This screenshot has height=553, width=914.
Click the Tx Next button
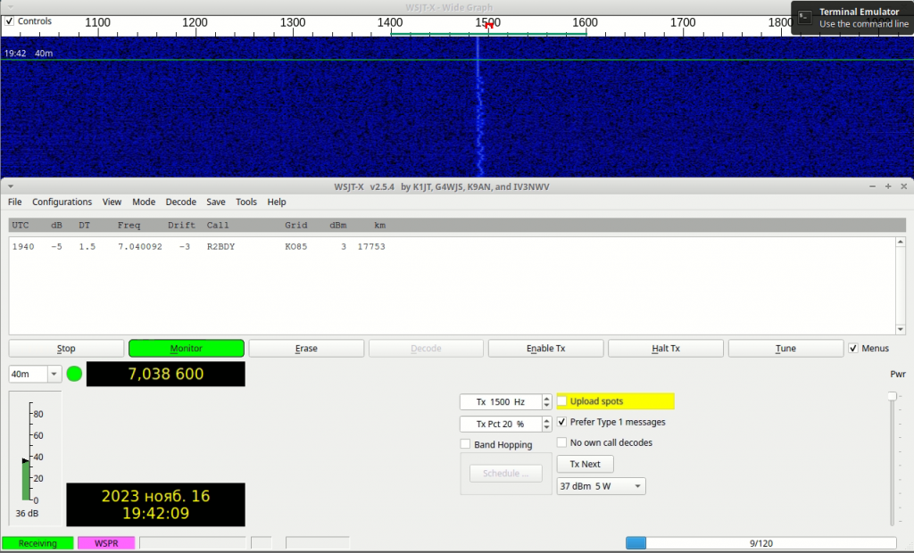click(x=586, y=464)
